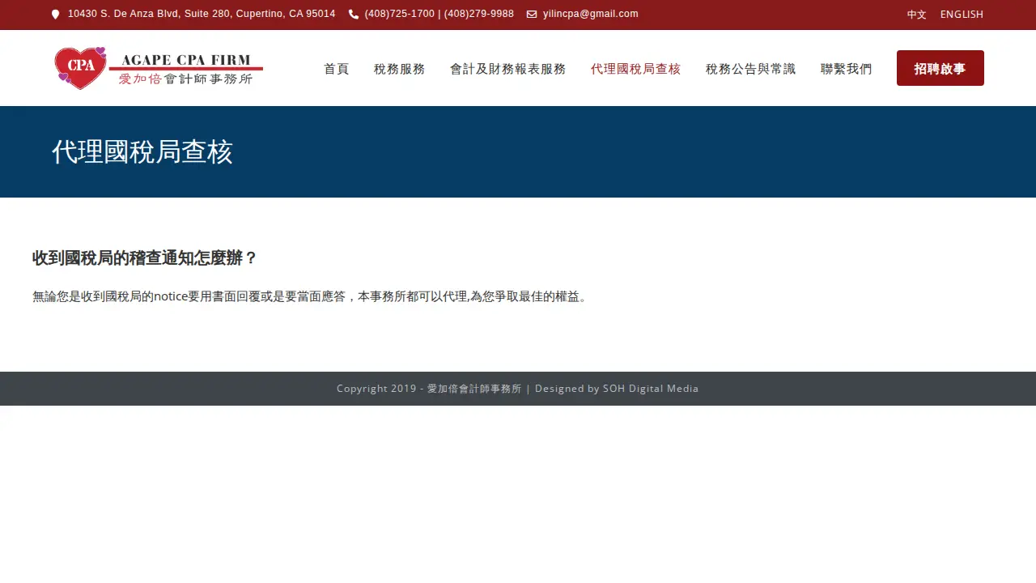Image resolution: width=1036 pixels, height=583 pixels.
Task: Open 稅務公告與常識 menu item
Action: pos(751,69)
